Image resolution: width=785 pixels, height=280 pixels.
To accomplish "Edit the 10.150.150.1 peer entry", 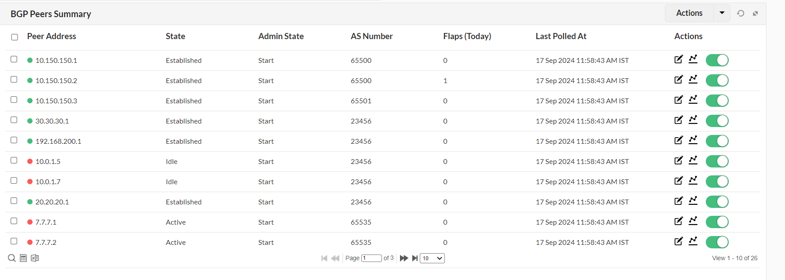I will [679, 59].
